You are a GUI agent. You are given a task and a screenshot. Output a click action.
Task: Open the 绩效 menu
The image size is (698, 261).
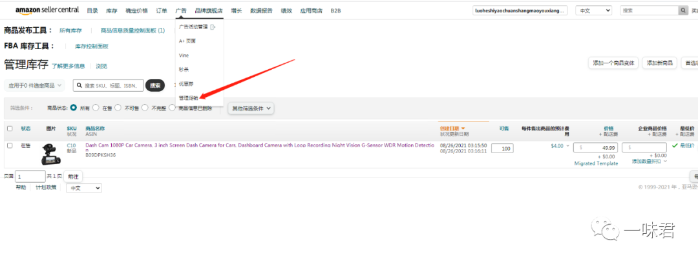tap(286, 11)
